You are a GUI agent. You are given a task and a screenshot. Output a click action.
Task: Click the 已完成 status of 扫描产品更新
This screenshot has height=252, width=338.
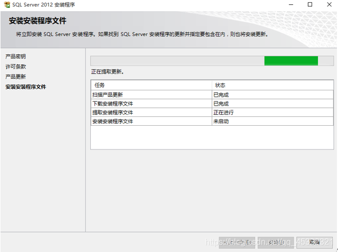point(273,95)
